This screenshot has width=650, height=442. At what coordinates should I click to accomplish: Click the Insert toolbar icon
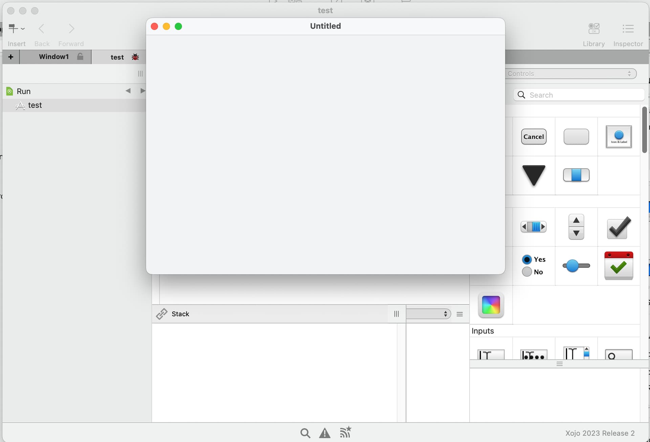[16, 29]
